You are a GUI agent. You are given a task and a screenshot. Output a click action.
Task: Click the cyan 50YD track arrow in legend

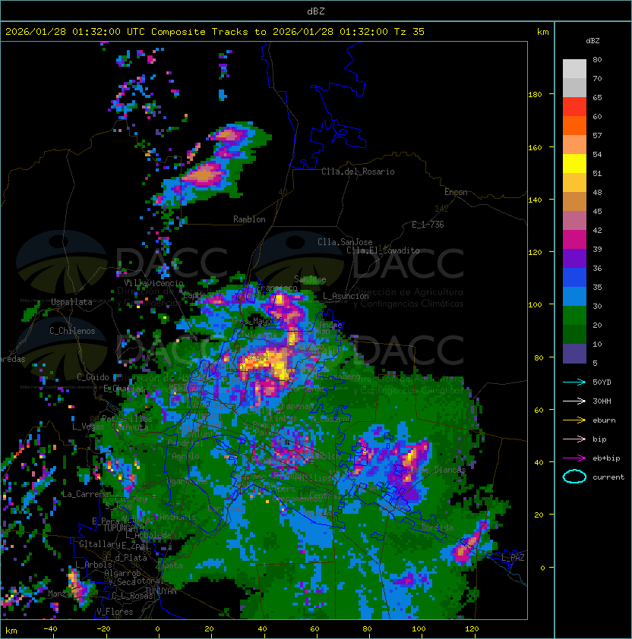(574, 382)
